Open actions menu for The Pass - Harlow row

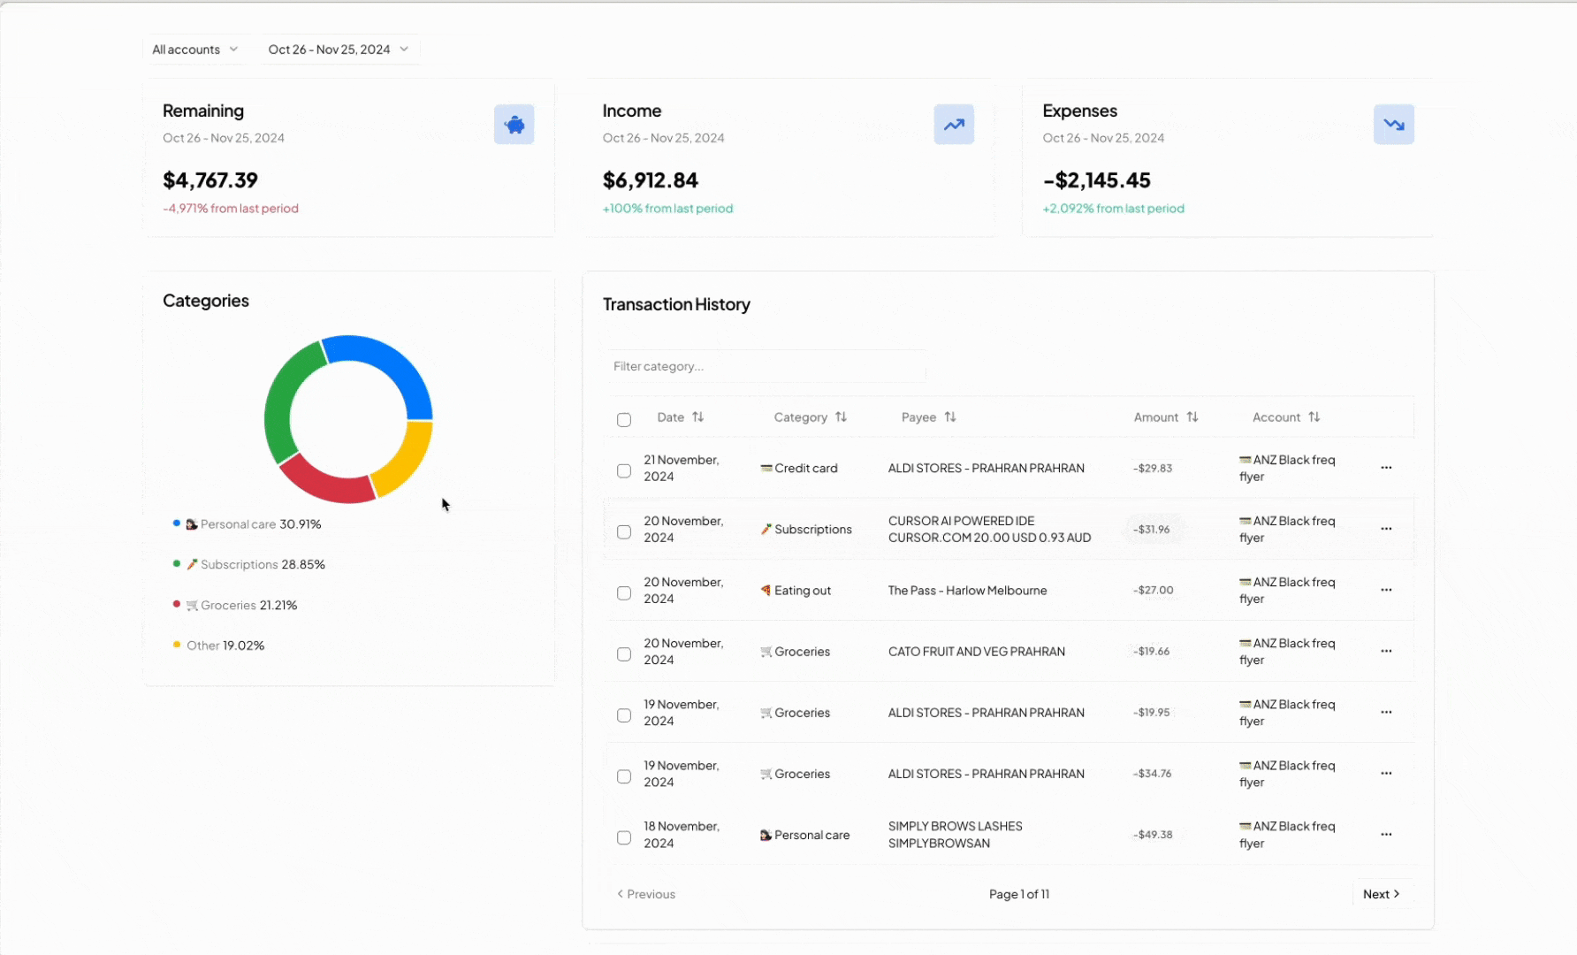click(x=1386, y=590)
